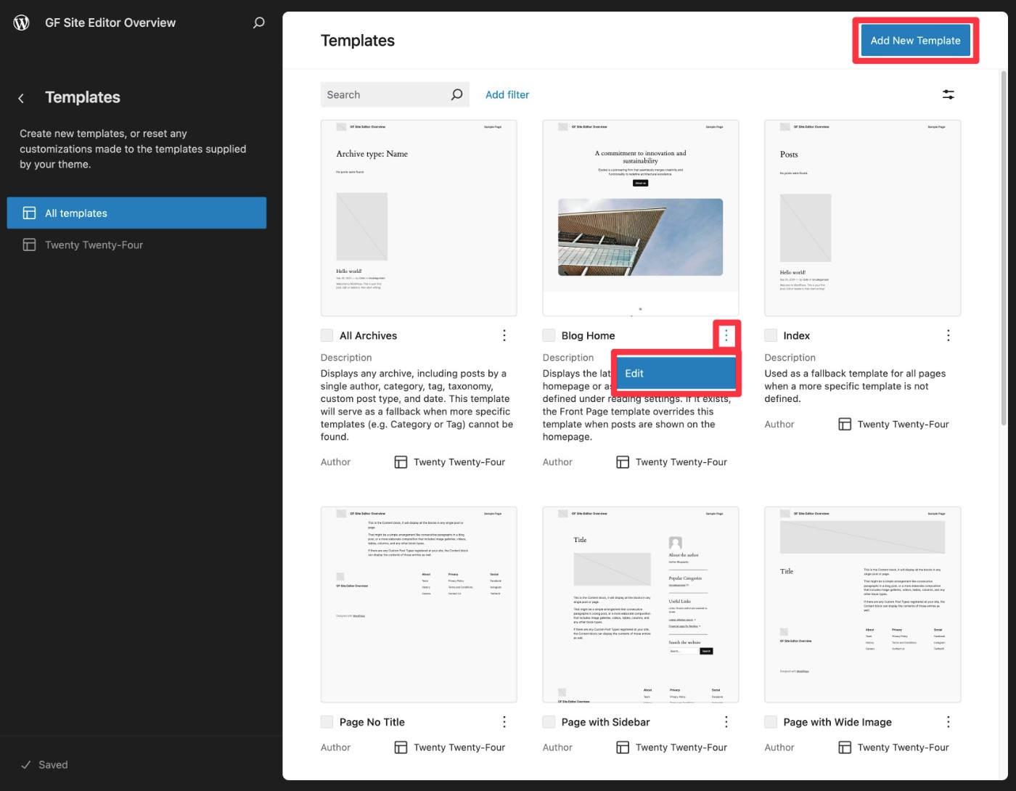Click theme icon beside Page with Wide Image author
1016x791 pixels.
pos(845,747)
